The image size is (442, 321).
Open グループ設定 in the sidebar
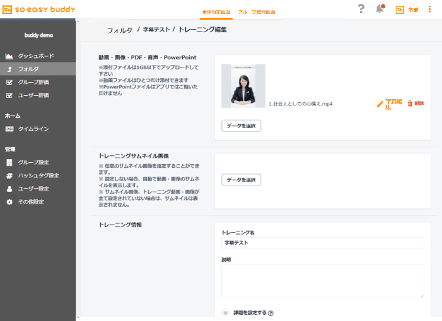click(x=33, y=162)
